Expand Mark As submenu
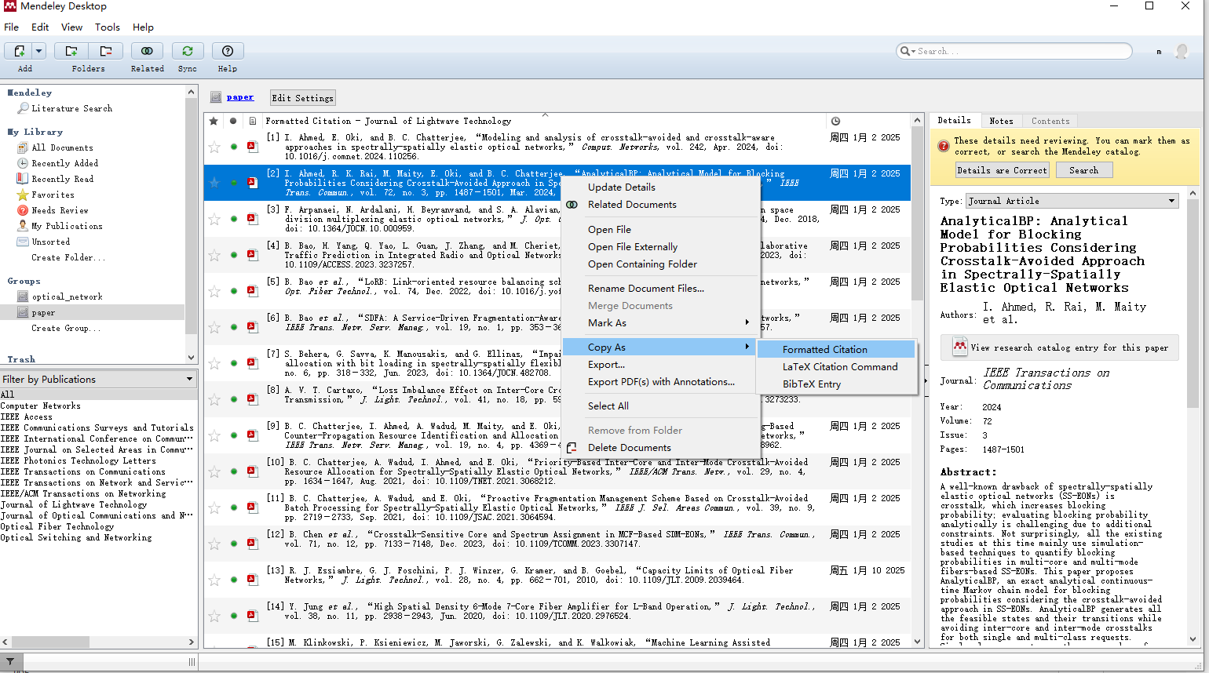Image resolution: width=1209 pixels, height=673 pixels. [661, 322]
